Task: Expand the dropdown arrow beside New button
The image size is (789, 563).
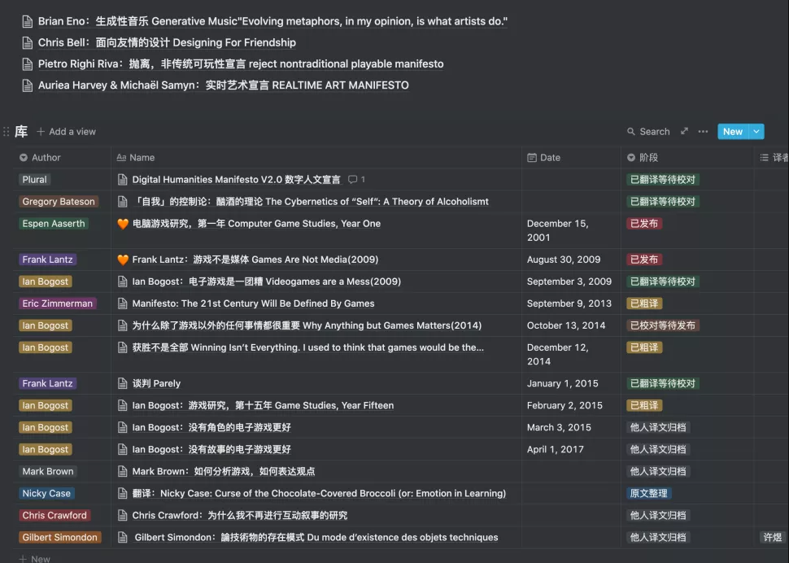Action: [x=756, y=132]
